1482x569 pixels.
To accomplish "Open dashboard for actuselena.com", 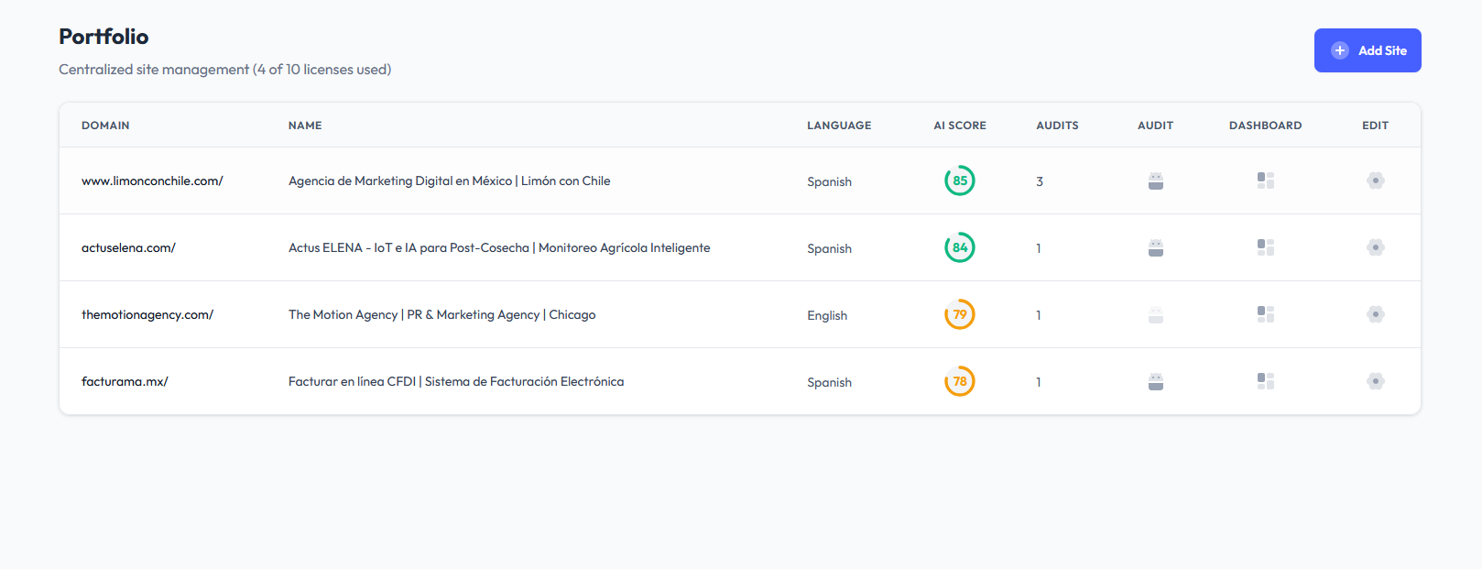I will tap(1266, 247).
